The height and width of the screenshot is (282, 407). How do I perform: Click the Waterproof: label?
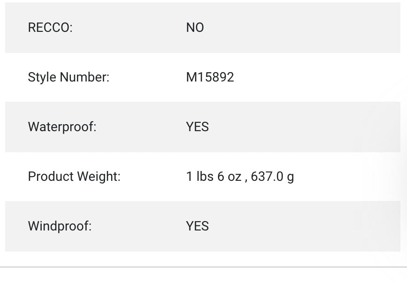tap(62, 127)
